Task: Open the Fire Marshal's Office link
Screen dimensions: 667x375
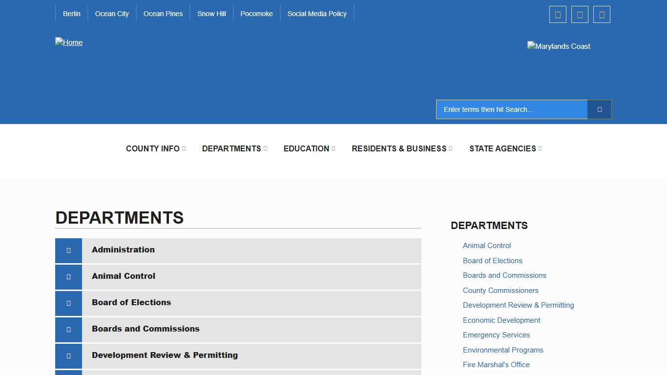Action: coord(496,365)
